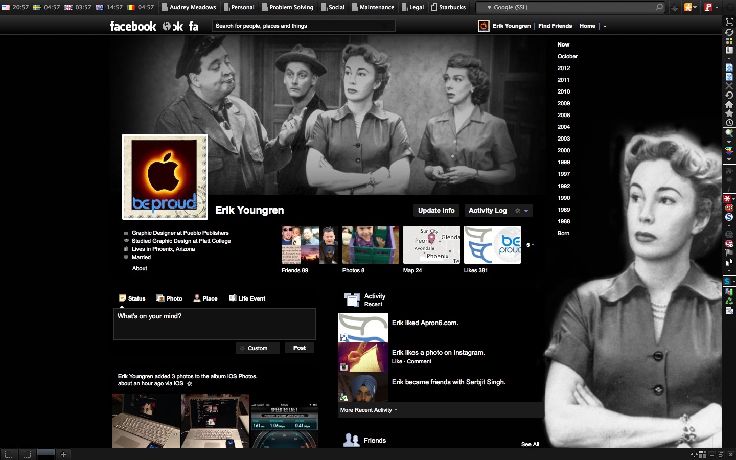Open the Legal bookmarks folder
Viewport: 736px width, 460px height.
413,7
